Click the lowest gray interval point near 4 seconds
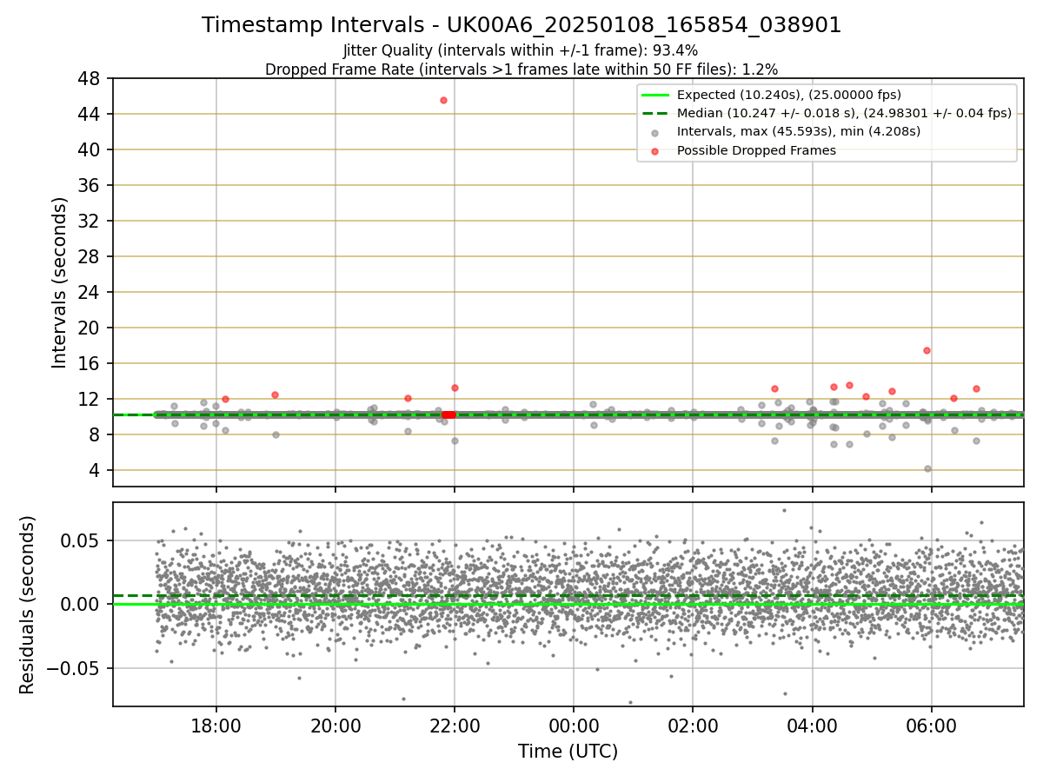 927,468
